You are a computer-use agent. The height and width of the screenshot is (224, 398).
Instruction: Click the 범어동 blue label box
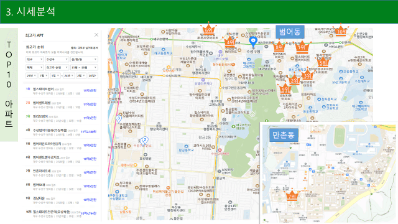290,32
